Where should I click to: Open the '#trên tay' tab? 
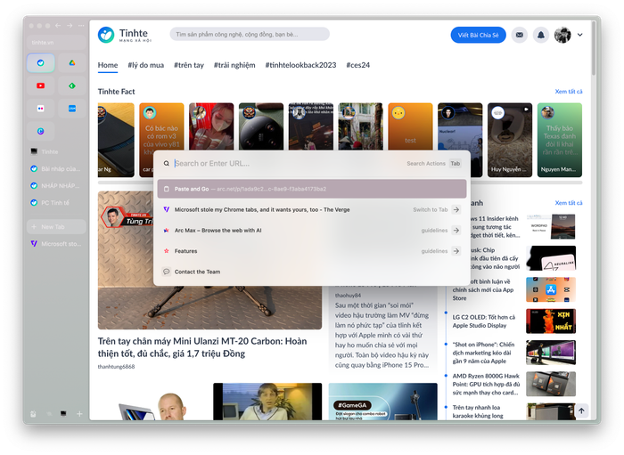189,65
